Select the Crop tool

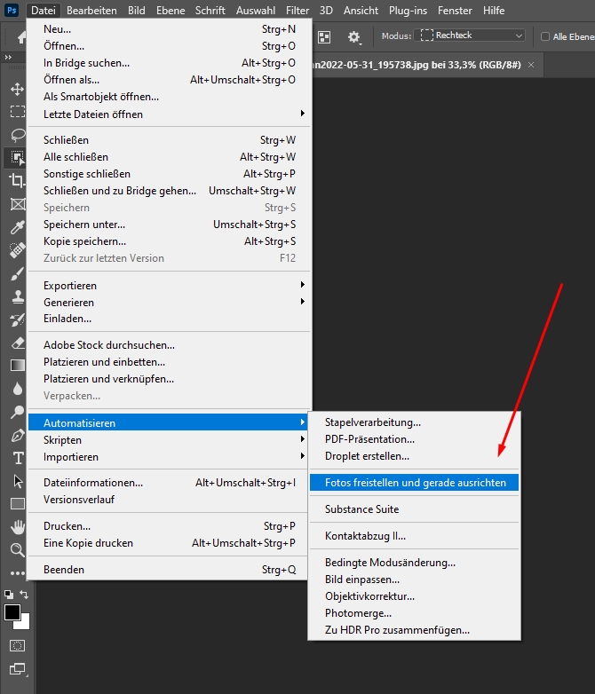17,180
